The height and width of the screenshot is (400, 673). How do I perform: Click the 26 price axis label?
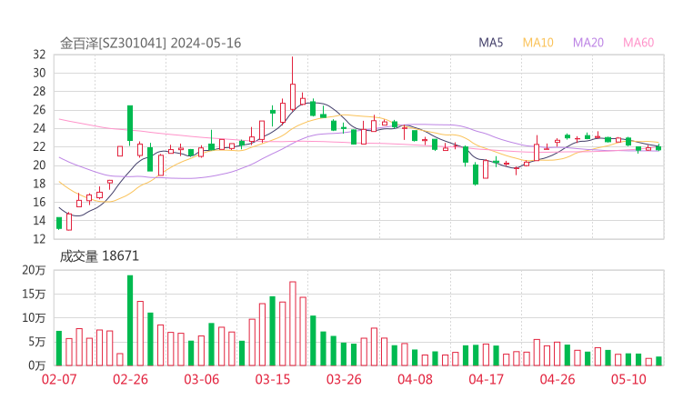pos(39,110)
